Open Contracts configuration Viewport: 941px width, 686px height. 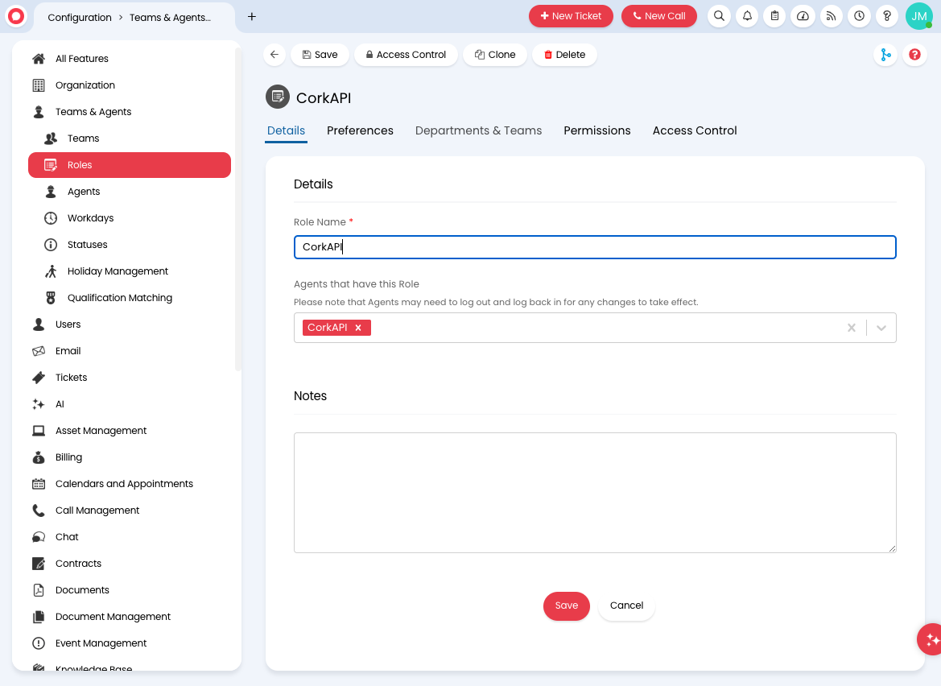tap(130, 564)
